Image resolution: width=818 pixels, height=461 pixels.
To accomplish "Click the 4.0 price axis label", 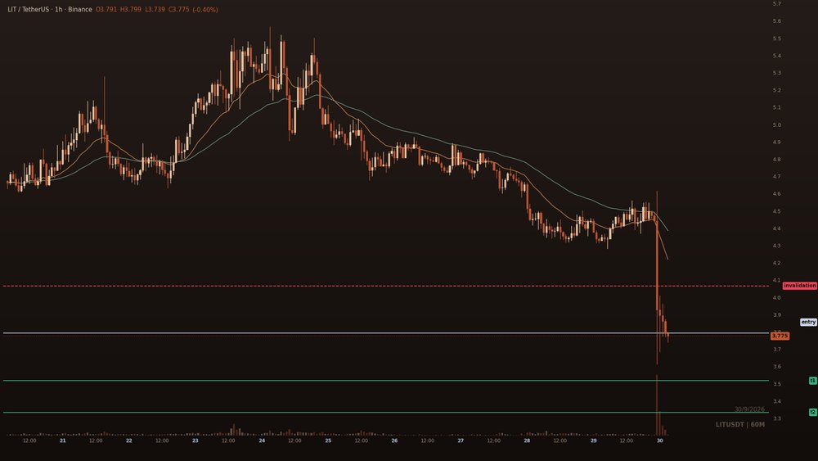I will point(777,297).
